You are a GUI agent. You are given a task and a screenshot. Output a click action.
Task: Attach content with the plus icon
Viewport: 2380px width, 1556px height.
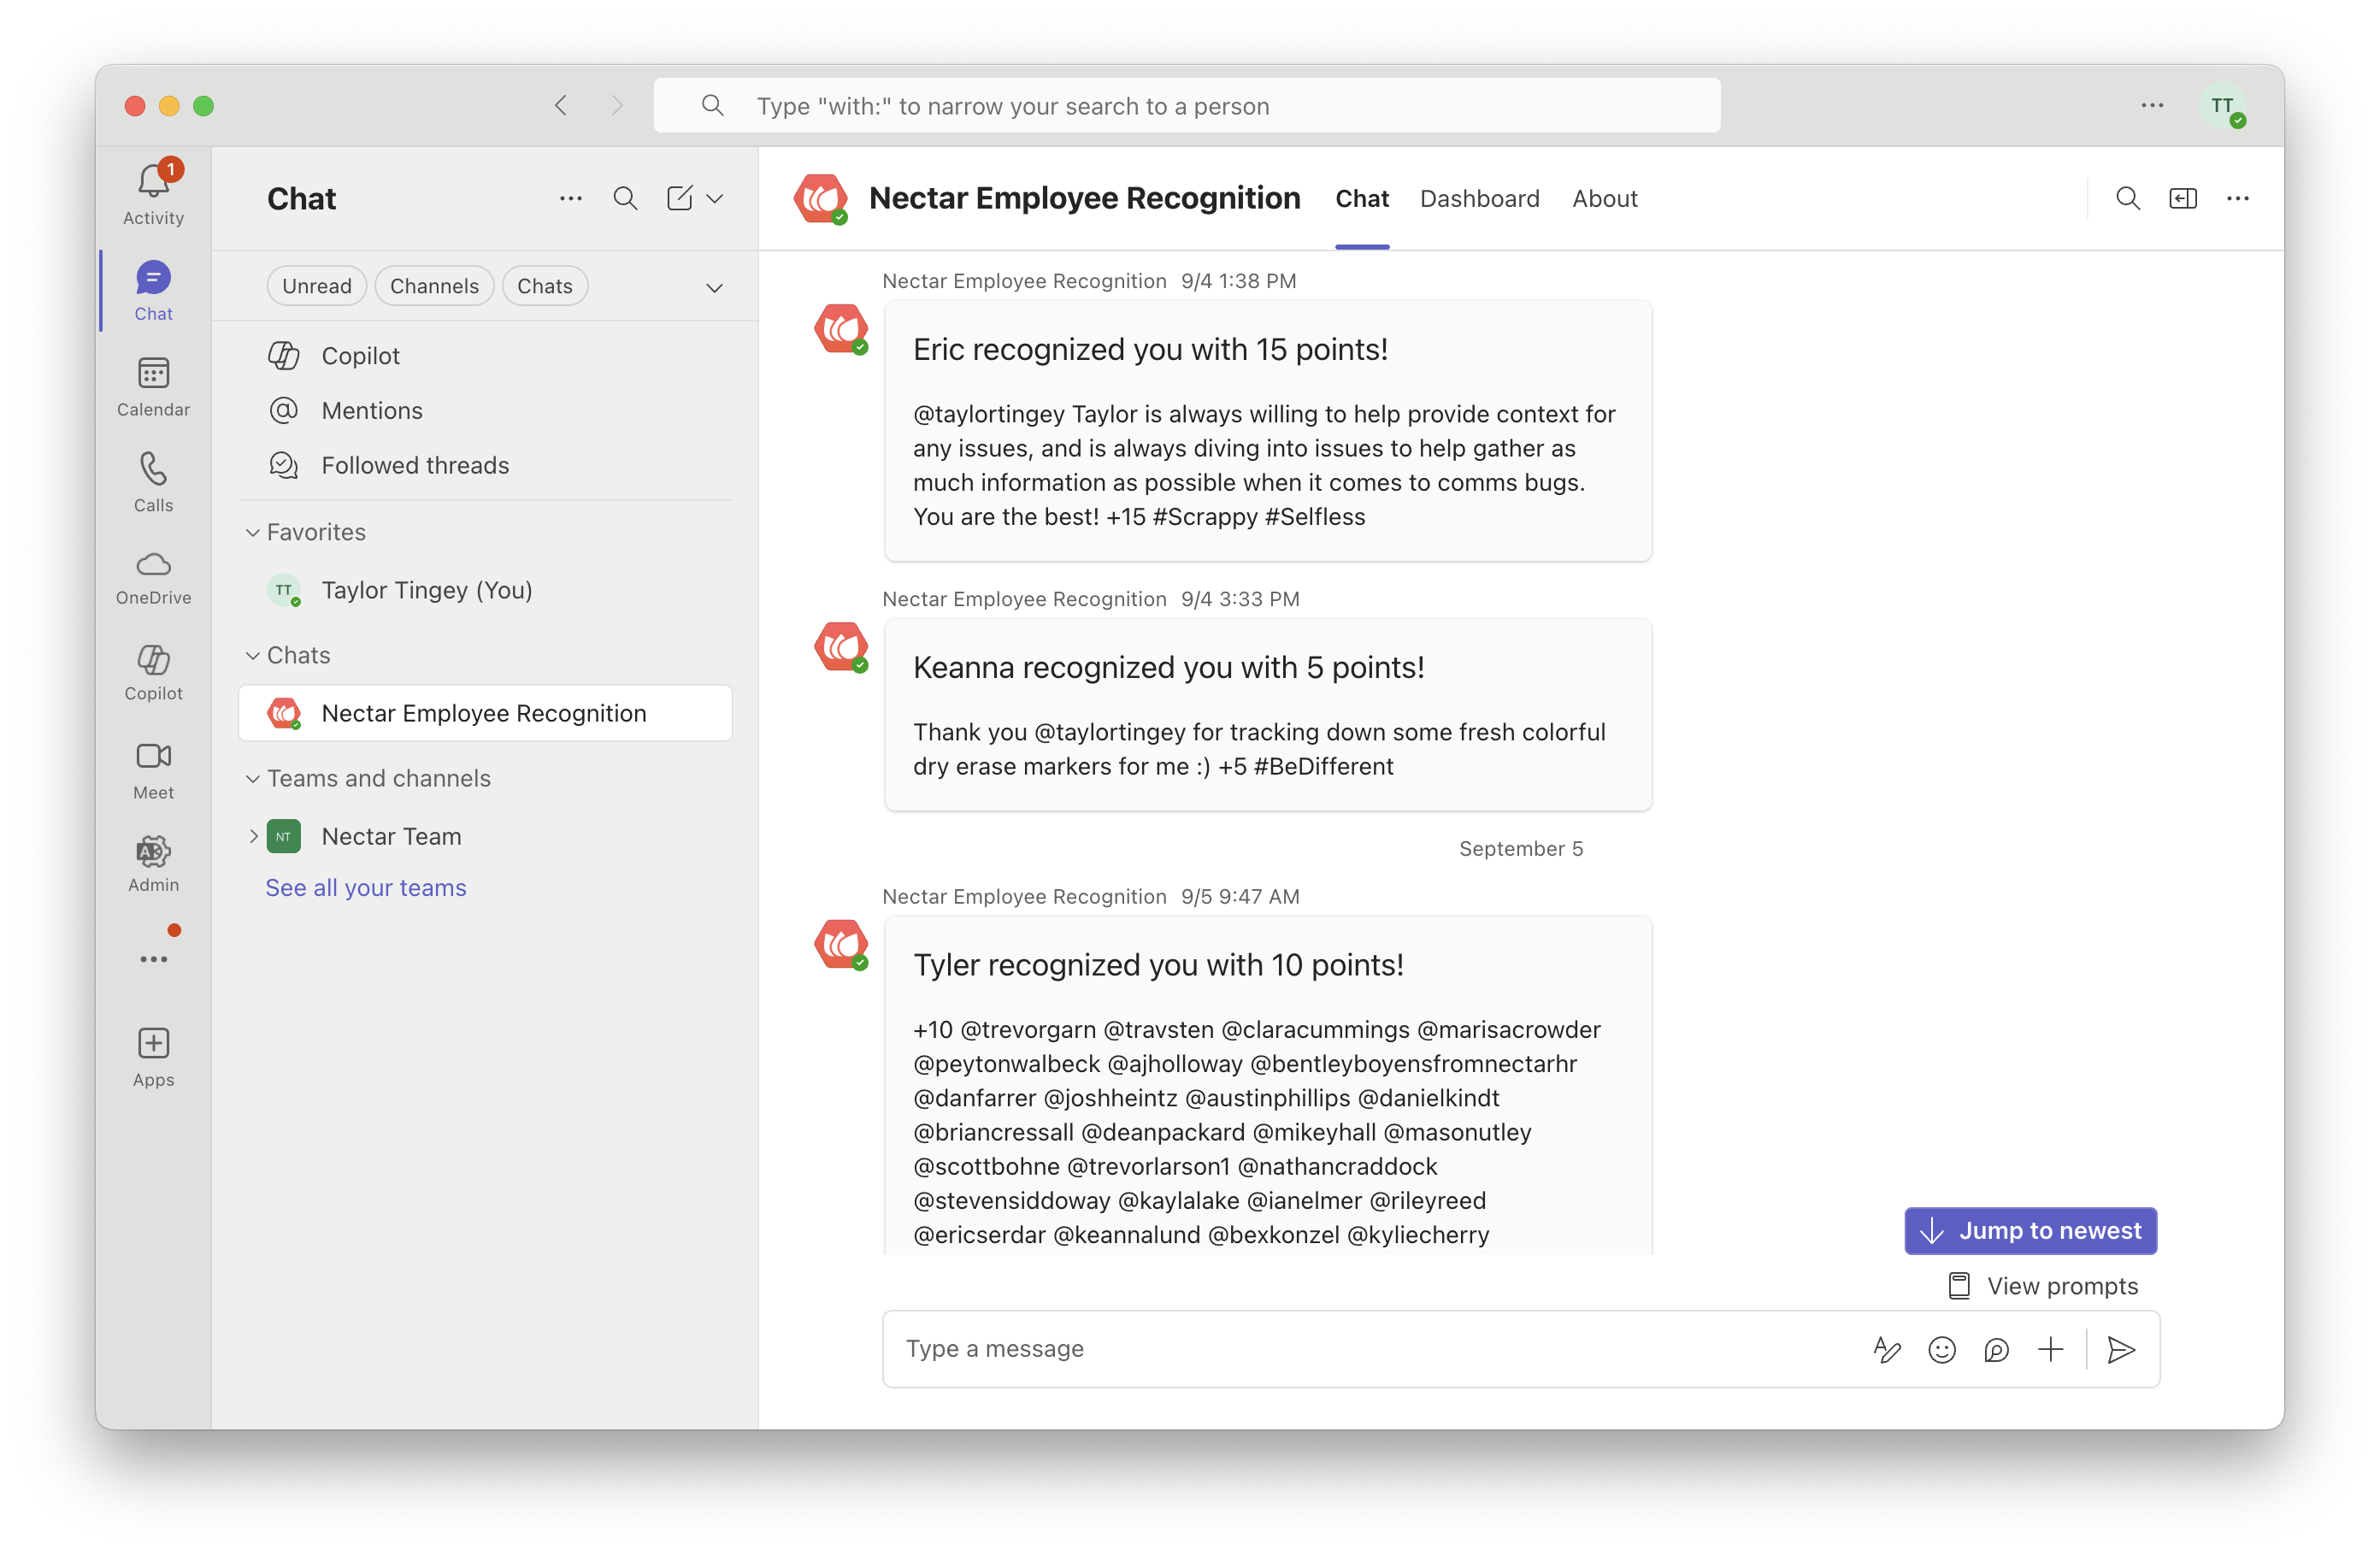[x=2050, y=1349]
